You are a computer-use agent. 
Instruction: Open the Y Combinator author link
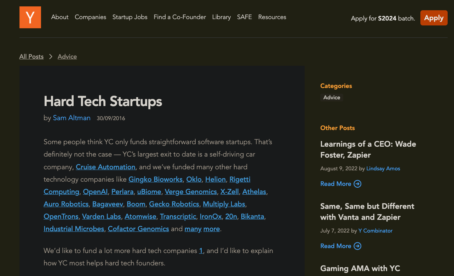(x=375, y=231)
